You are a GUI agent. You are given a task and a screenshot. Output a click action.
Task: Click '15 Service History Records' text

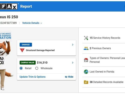[105, 38]
